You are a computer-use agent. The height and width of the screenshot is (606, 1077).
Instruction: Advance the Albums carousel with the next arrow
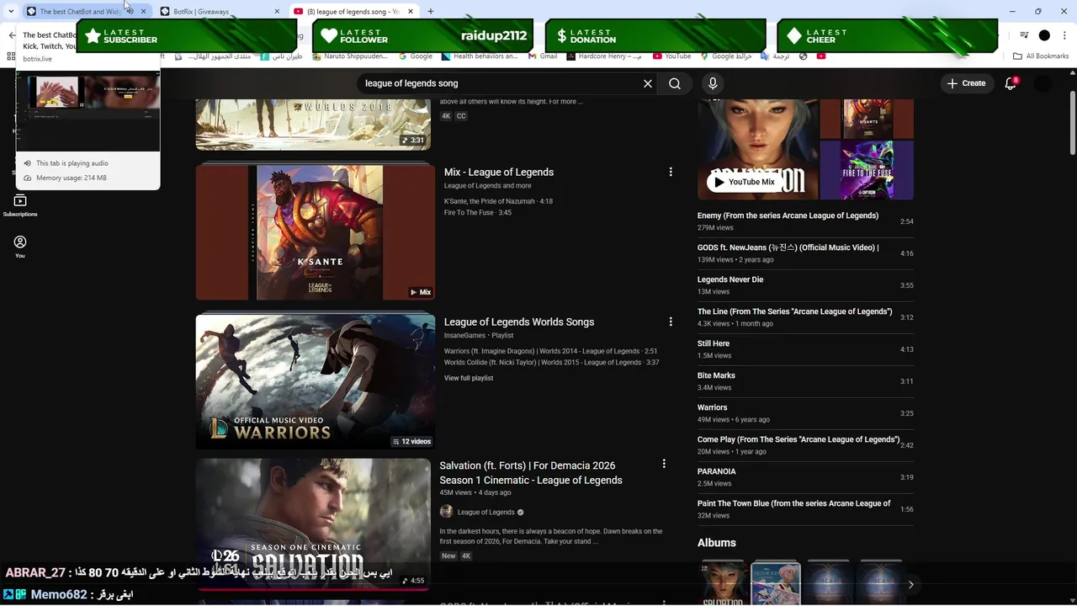pyautogui.click(x=910, y=584)
